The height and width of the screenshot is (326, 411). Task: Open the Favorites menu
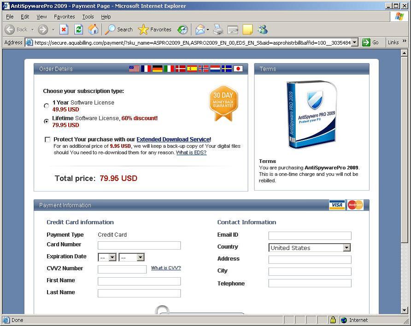pos(64,17)
